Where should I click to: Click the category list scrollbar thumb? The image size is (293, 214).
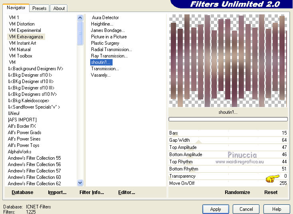point(80,33)
